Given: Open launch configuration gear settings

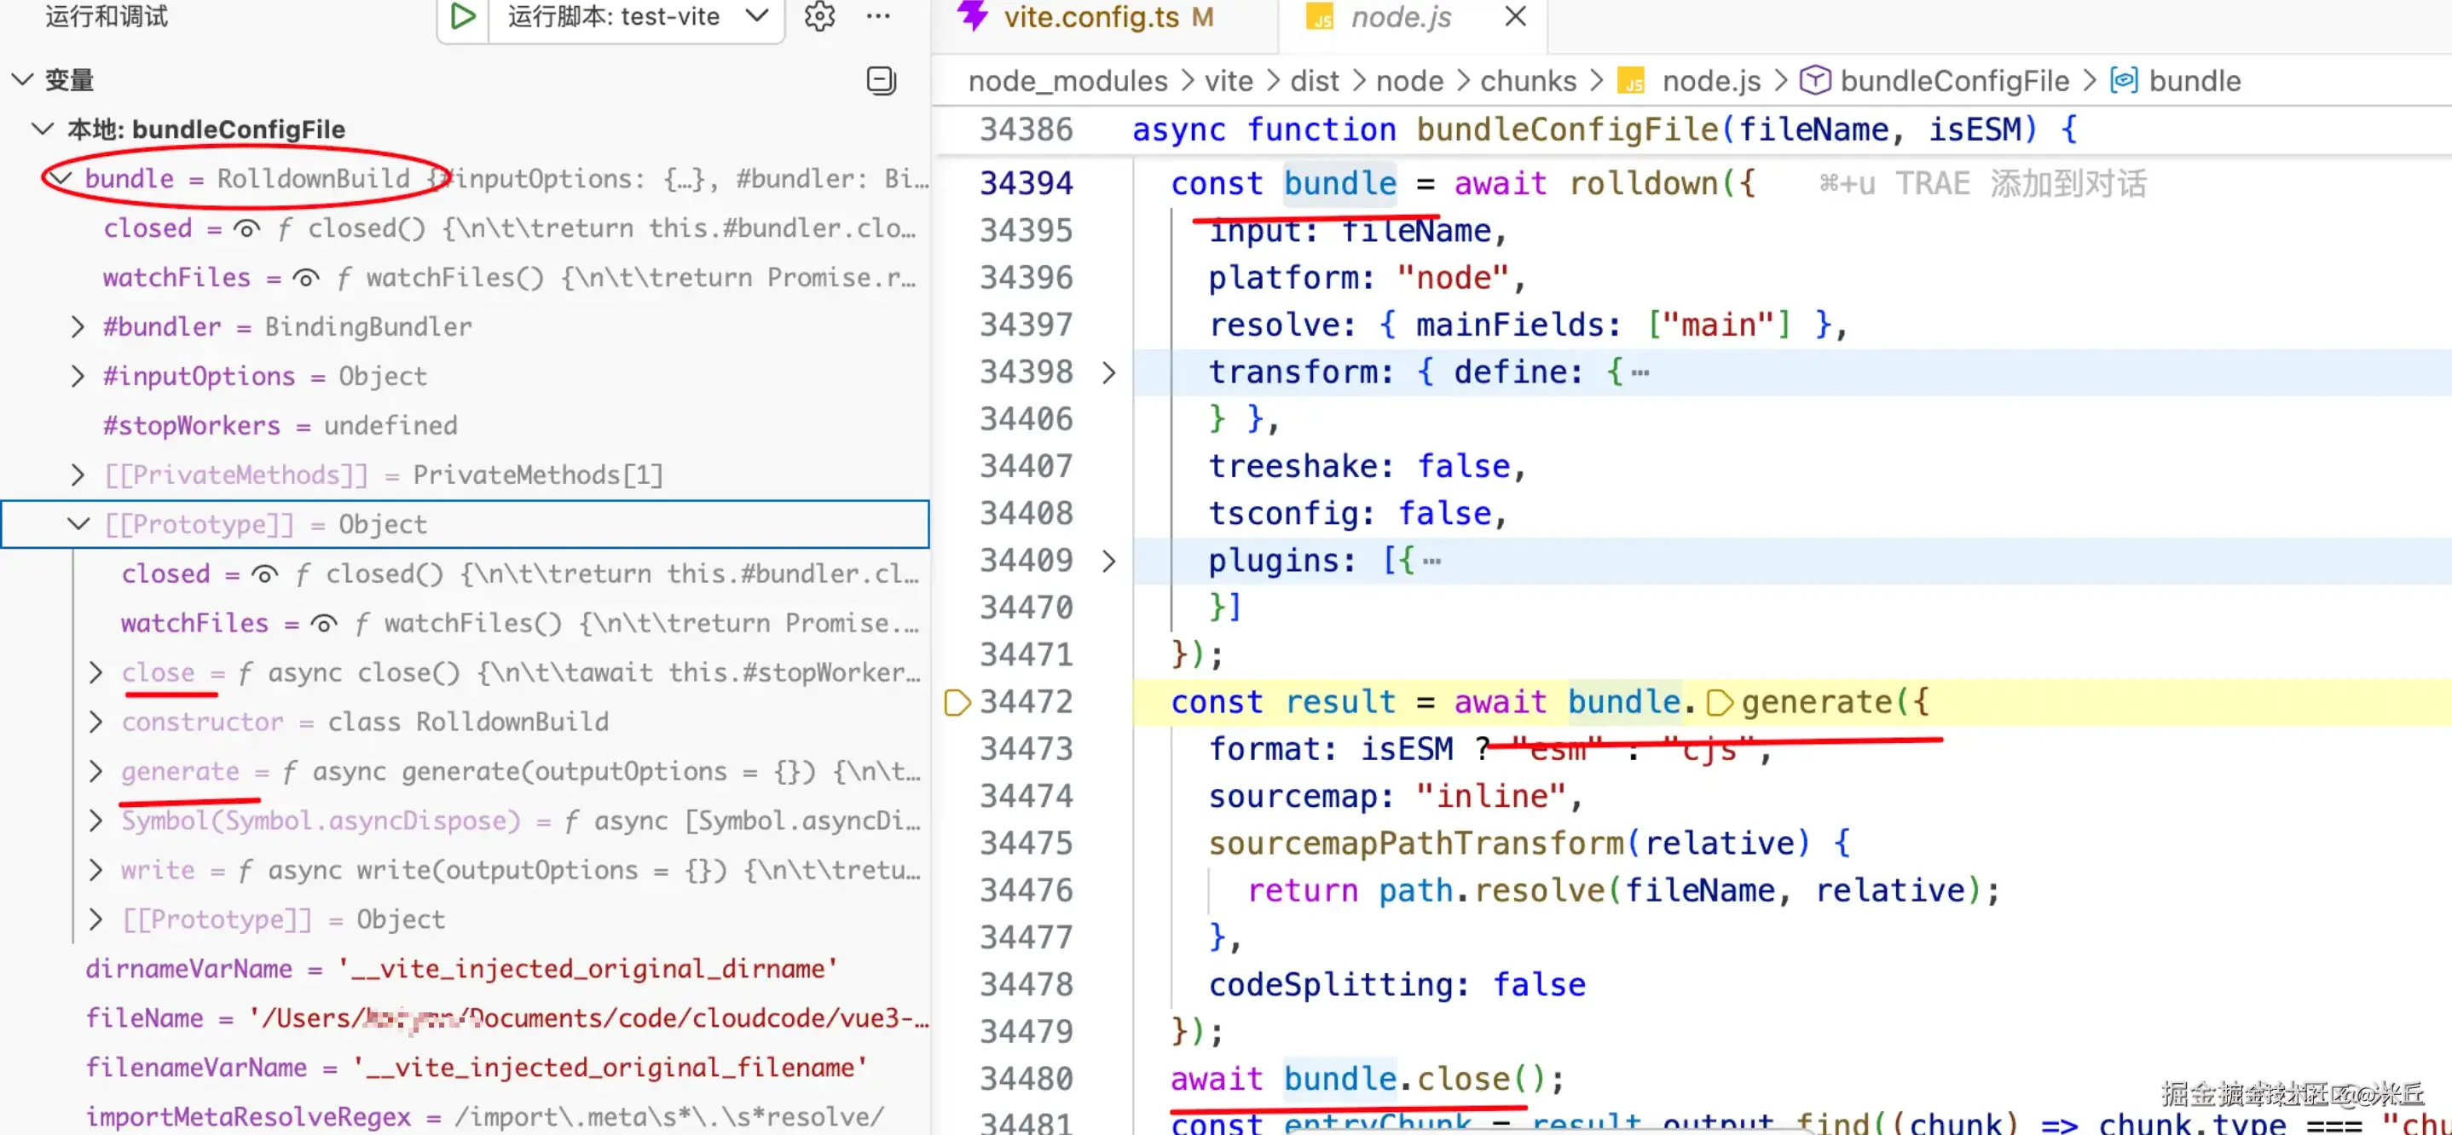Looking at the screenshot, I should click(x=818, y=16).
